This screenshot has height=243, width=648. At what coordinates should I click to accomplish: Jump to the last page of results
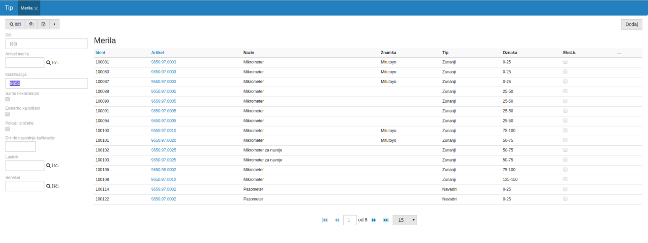[386, 220]
